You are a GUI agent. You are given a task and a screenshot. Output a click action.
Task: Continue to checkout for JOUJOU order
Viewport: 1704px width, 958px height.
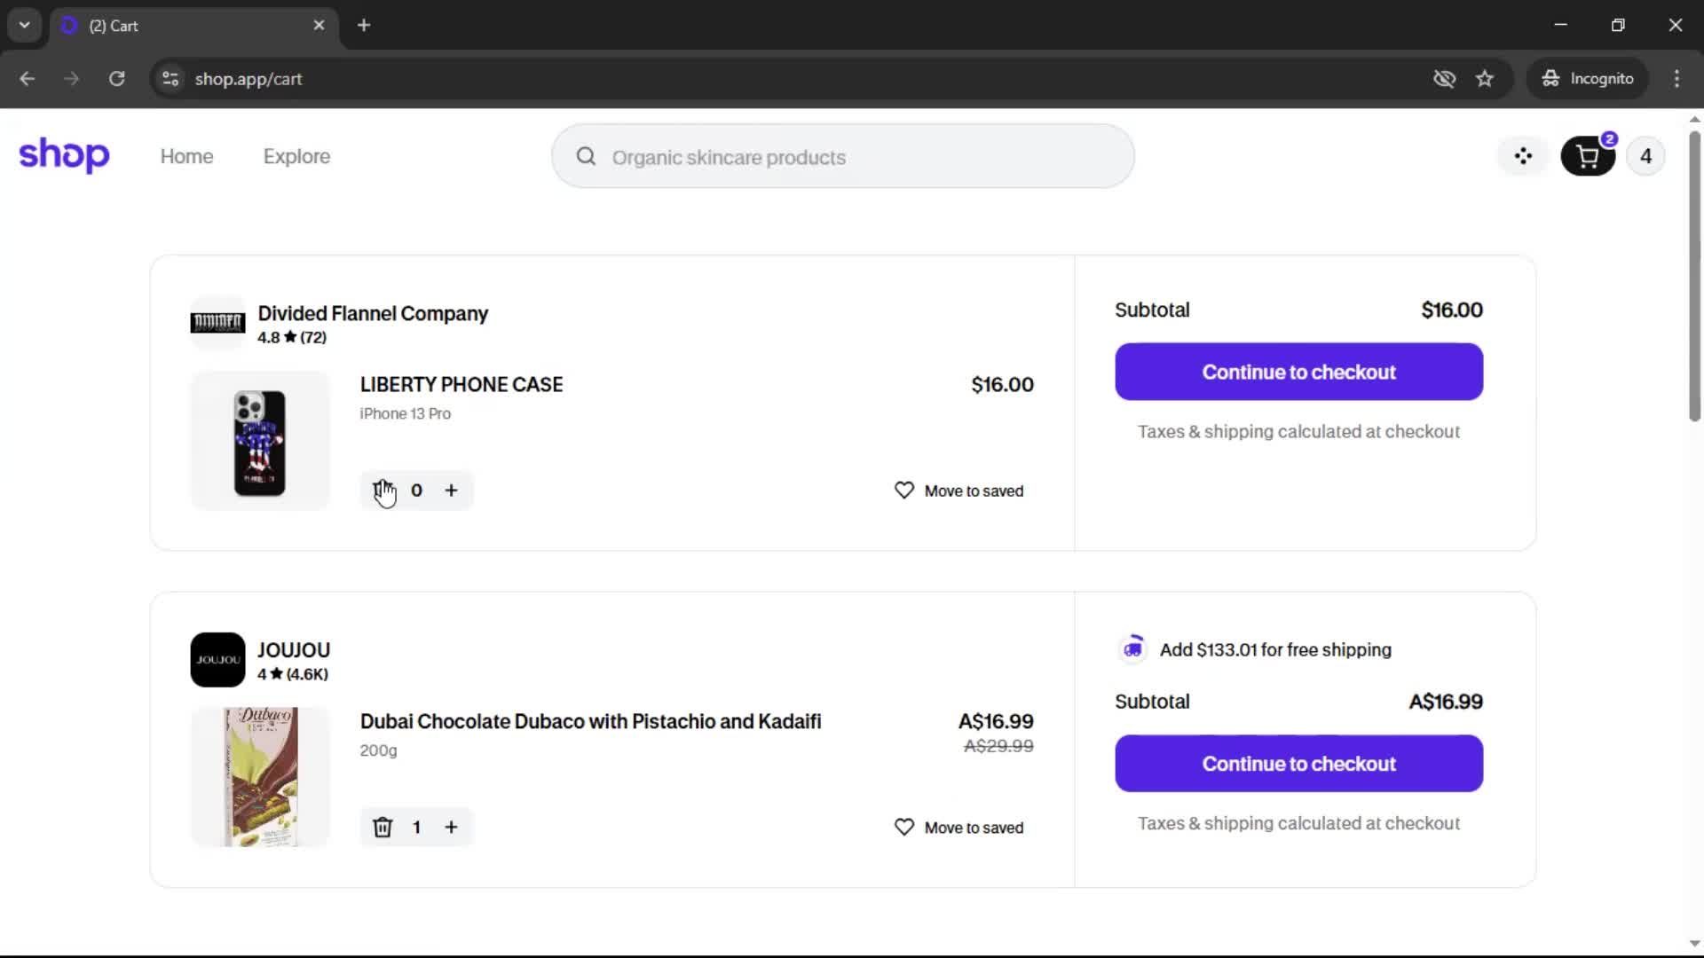click(x=1298, y=764)
